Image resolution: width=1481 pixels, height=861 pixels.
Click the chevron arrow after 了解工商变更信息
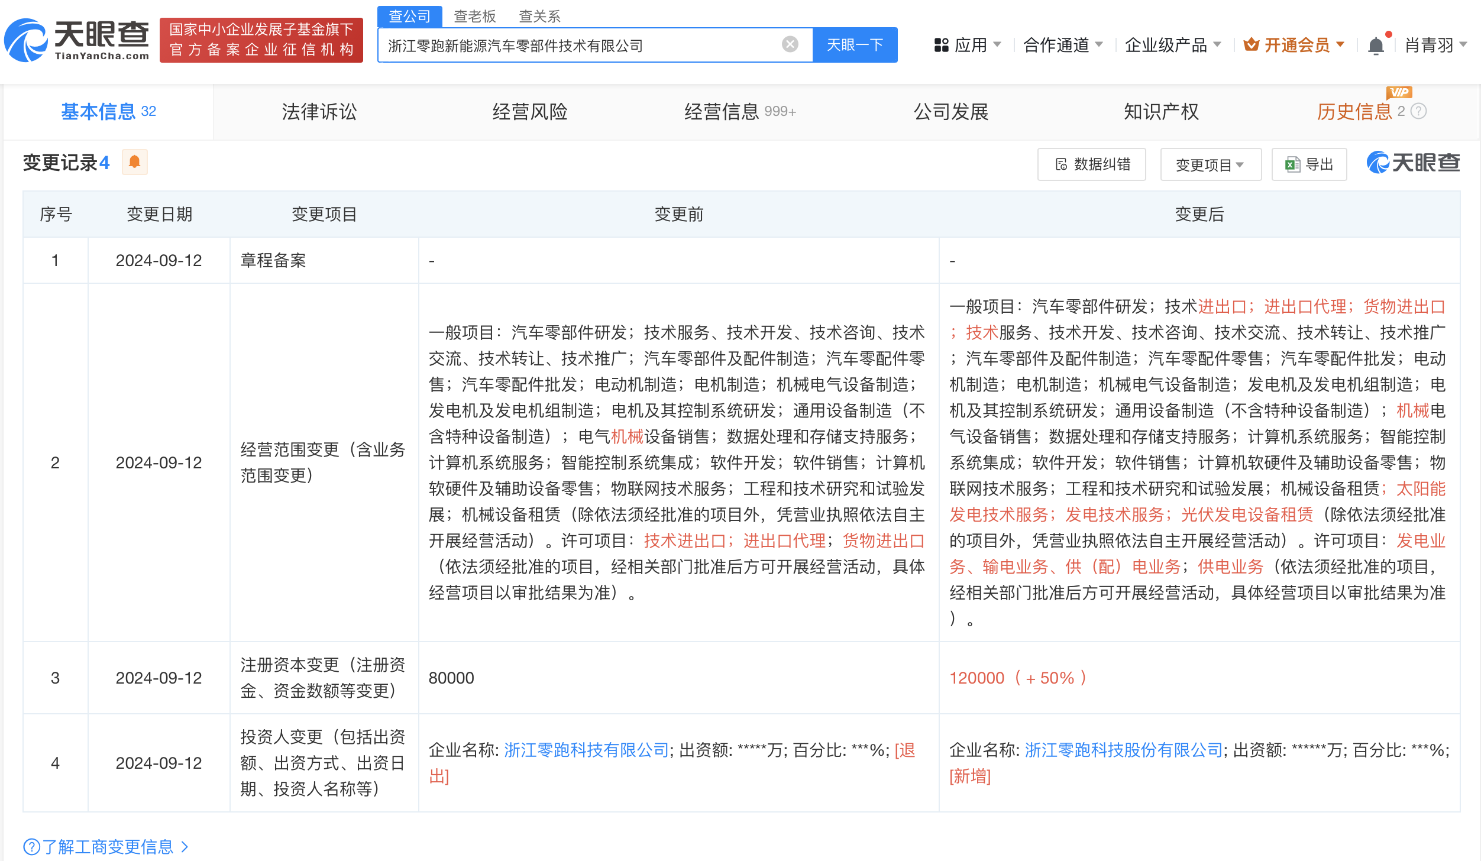pos(185,847)
